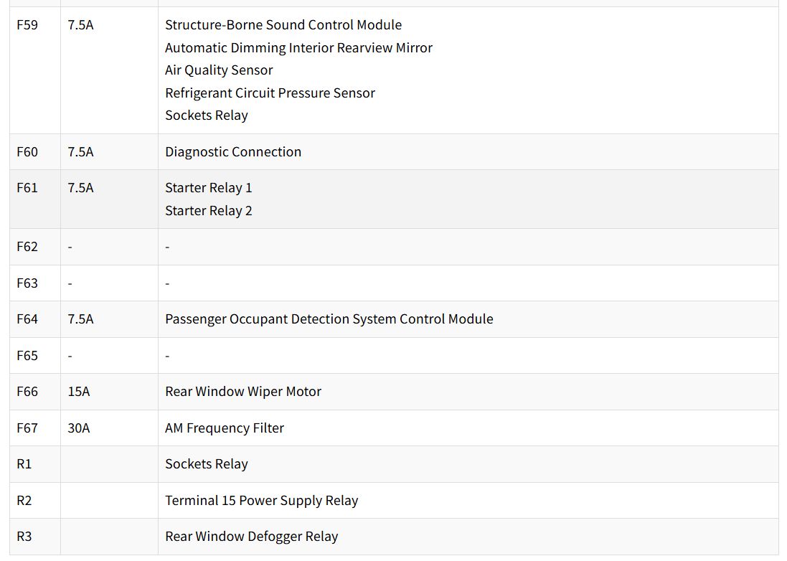Image resolution: width=787 pixels, height=561 pixels.
Task: Select the Starter Relay 1 line
Action: click(x=208, y=188)
